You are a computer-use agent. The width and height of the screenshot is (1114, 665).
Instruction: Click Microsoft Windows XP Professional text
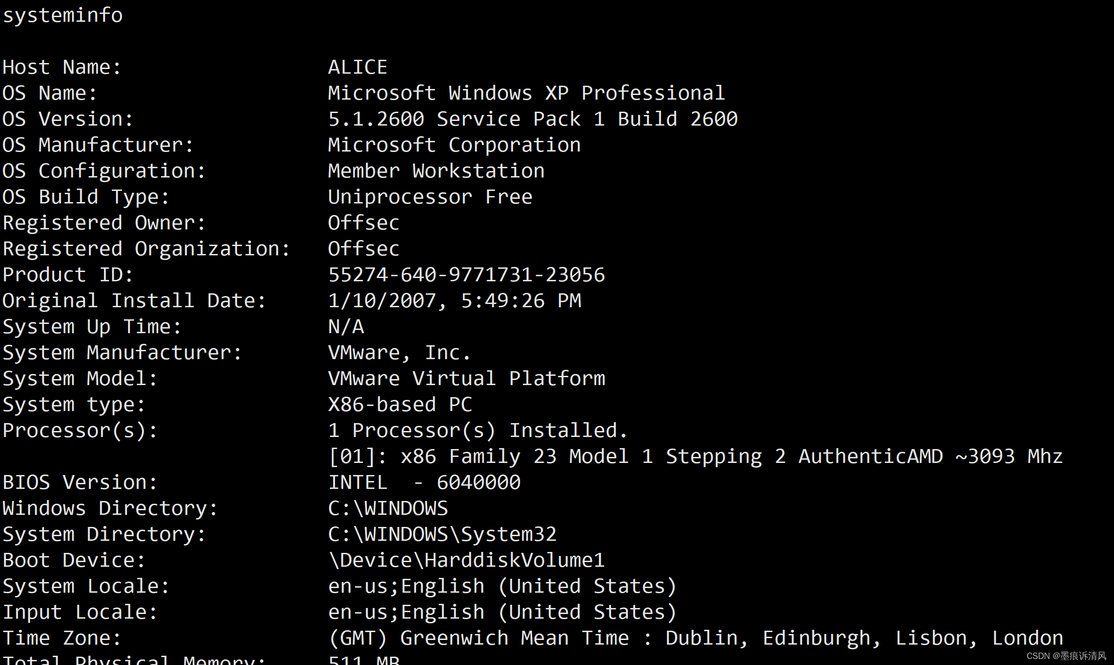(x=526, y=94)
